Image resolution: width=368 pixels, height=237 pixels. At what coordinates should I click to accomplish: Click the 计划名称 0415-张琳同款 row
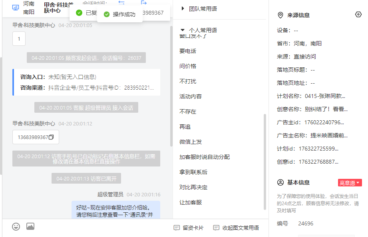tap(311, 96)
